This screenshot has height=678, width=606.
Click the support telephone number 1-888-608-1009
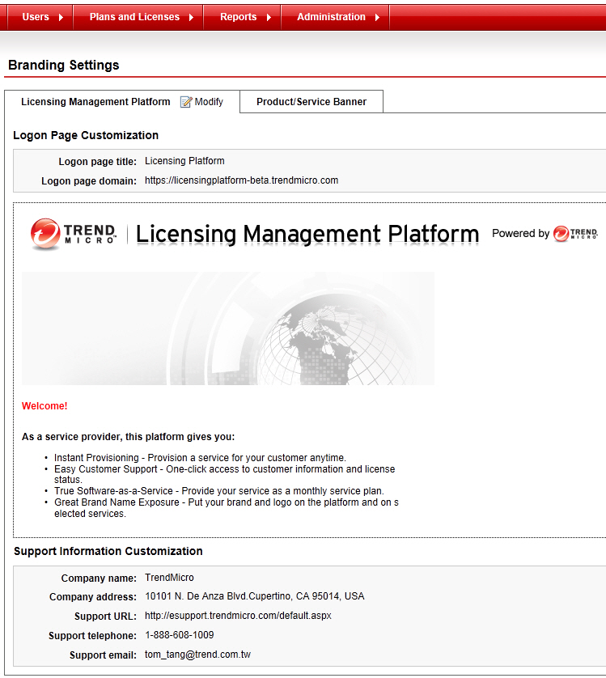coord(179,635)
